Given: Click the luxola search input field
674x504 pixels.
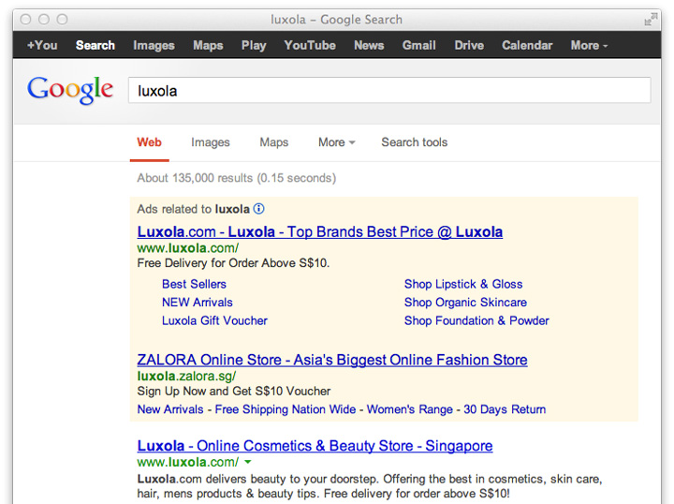Looking at the screenshot, I should click(x=389, y=90).
